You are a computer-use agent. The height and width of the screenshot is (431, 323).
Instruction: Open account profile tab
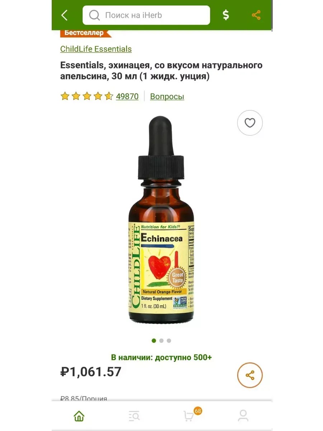pyautogui.click(x=243, y=416)
